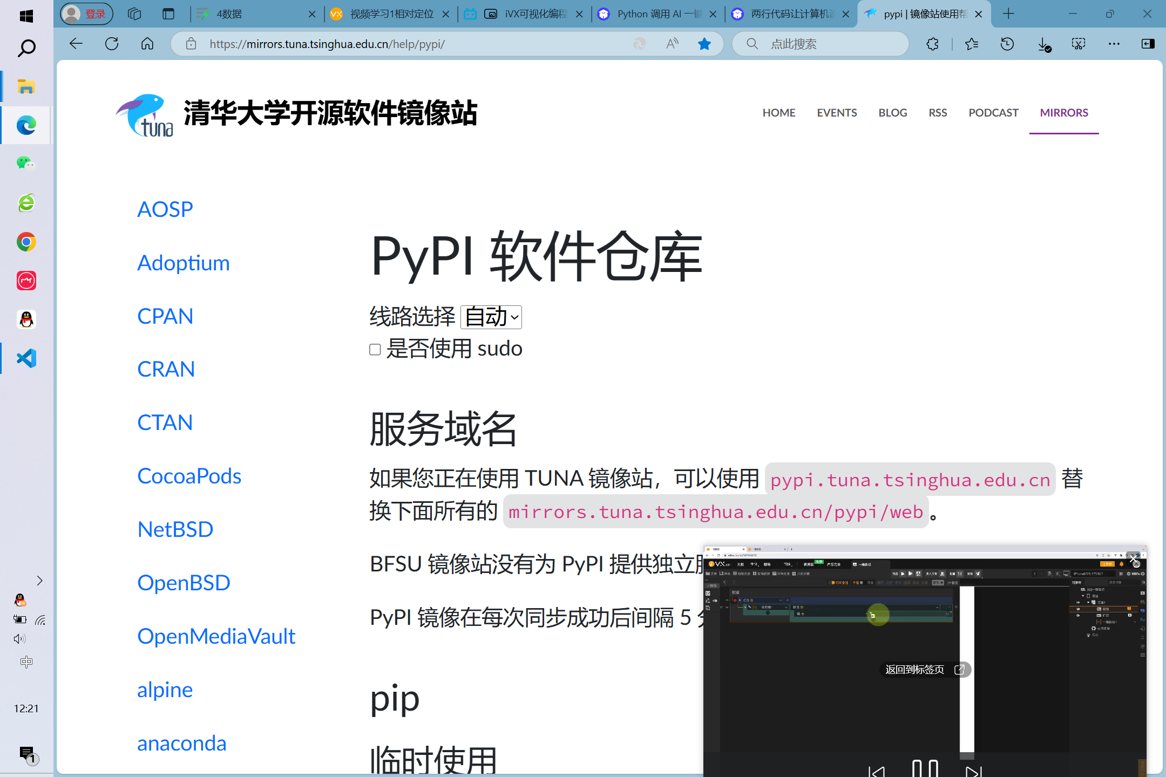Open OpenBSD help link

point(184,583)
